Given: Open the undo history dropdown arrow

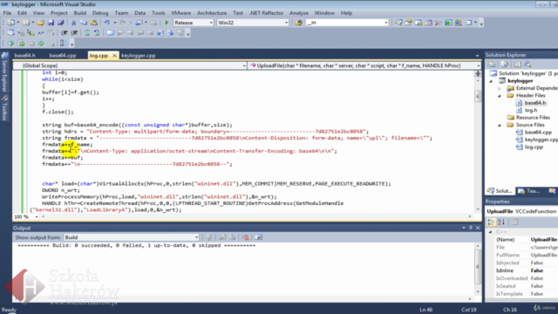Looking at the screenshot, I should 115,23.
